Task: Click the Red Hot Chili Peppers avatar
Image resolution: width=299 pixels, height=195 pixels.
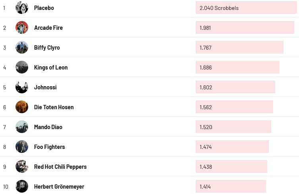Action: pyautogui.click(x=22, y=166)
